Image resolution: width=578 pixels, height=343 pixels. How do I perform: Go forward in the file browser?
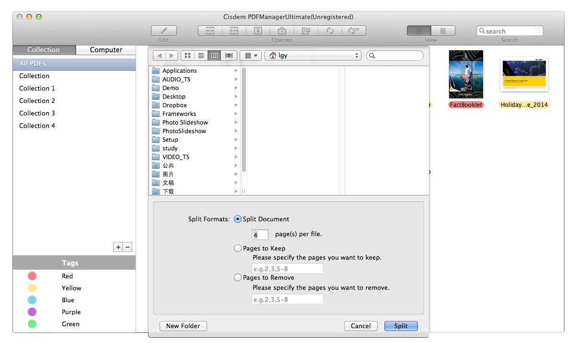tap(172, 56)
